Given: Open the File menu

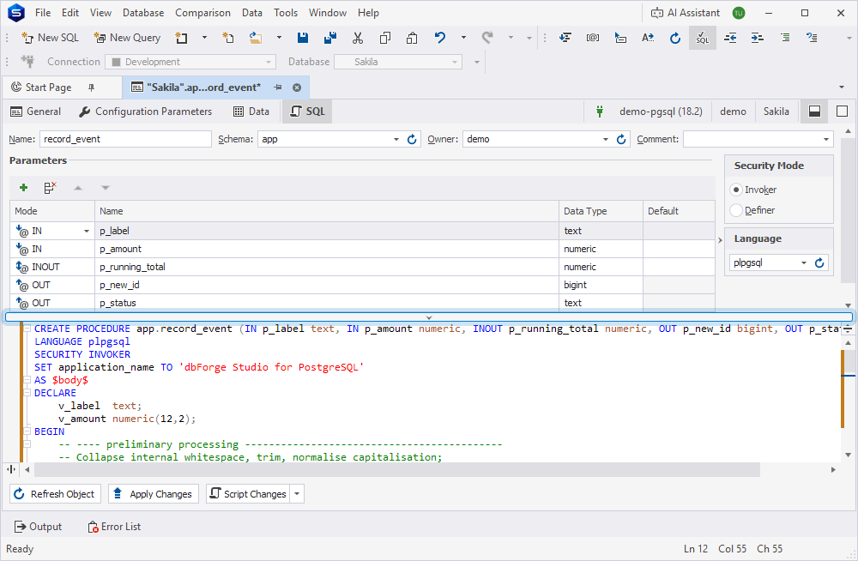Looking at the screenshot, I should (43, 13).
